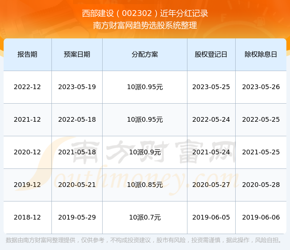This screenshot has width=290, height=250.
Task: Click ex-dividend date 2020-05-28
Action: pyautogui.click(x=261, y=184)
